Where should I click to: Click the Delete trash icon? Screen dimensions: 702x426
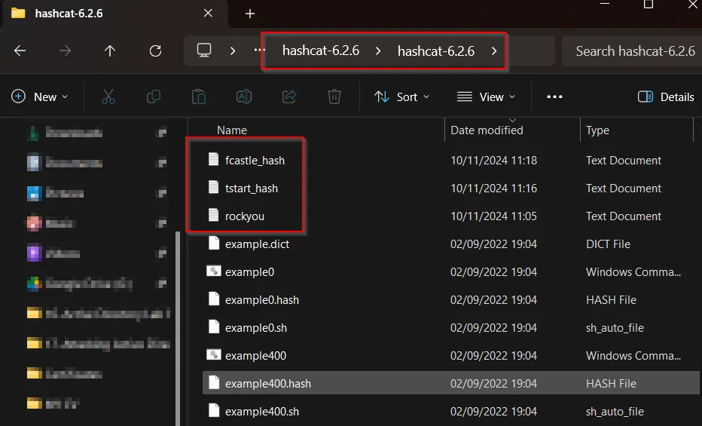334,97
